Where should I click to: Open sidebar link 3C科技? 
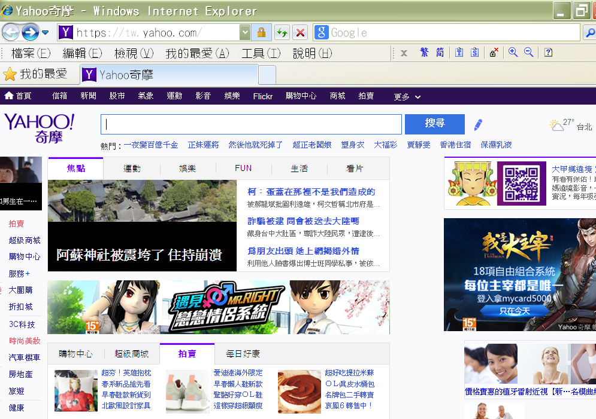(x=22, y=324)
